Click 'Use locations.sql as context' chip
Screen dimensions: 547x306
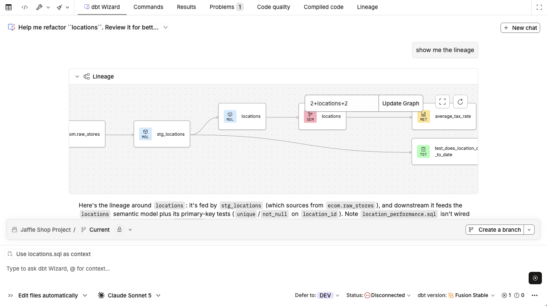coord(49,254)
